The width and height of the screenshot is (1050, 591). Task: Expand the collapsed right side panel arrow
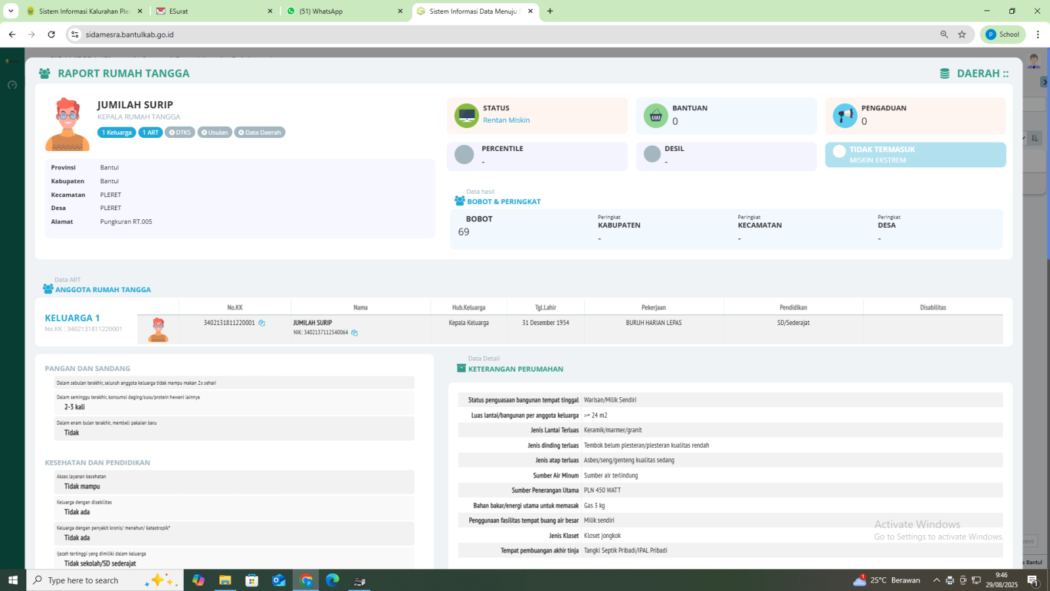tap(1044, 82)
